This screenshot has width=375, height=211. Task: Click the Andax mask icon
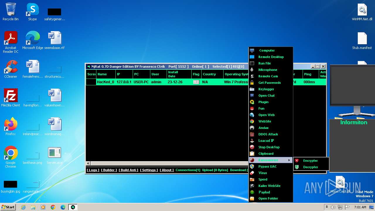(252, 128)
